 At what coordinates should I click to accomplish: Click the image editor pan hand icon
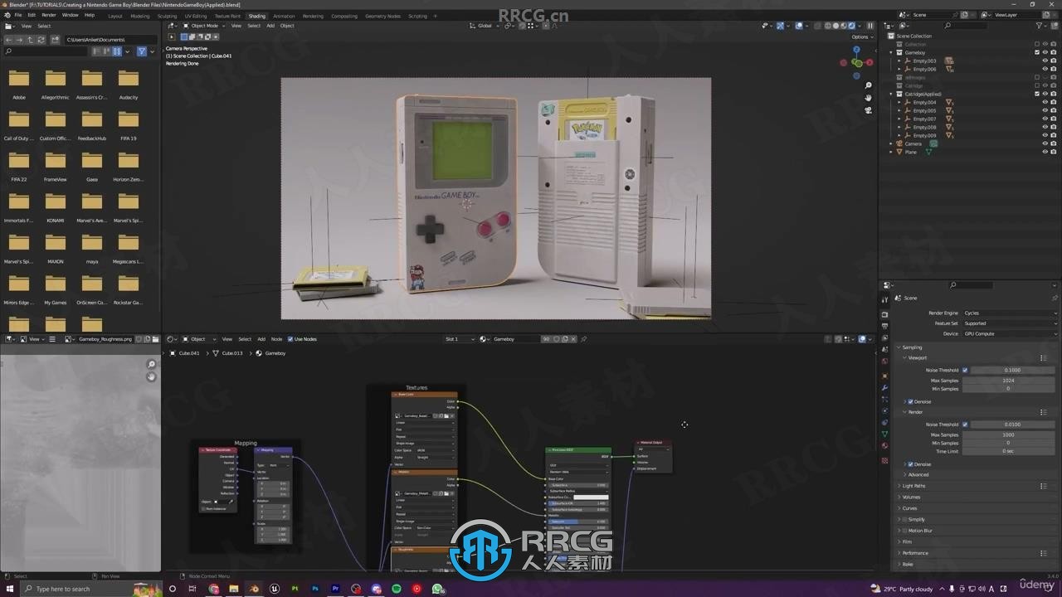tap(151, 376)
